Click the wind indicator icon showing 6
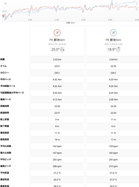Screen dimensions: 139x187 pyautogui.click(x=62, y=49)
